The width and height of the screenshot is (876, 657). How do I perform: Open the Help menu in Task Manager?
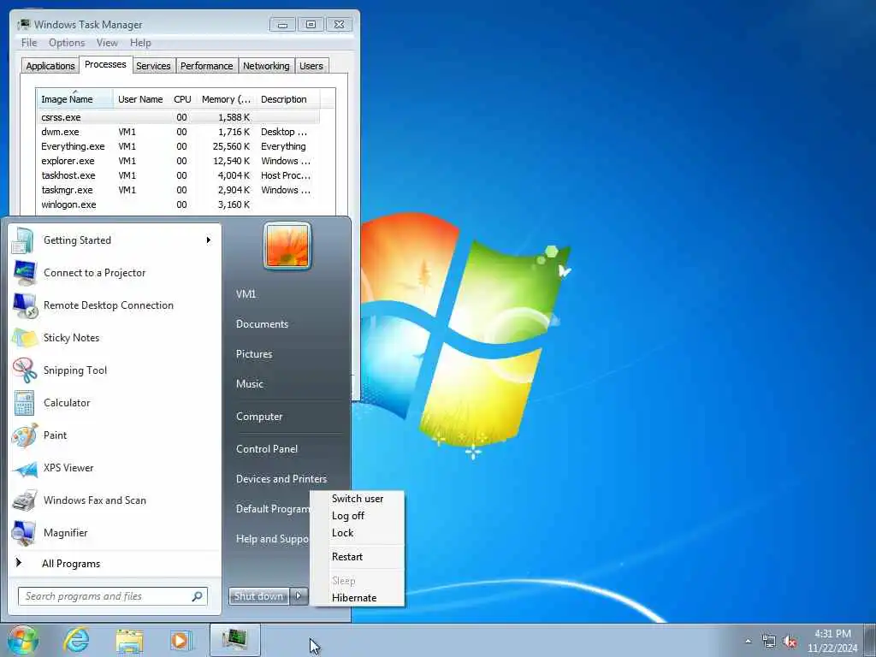click(141, 43)
